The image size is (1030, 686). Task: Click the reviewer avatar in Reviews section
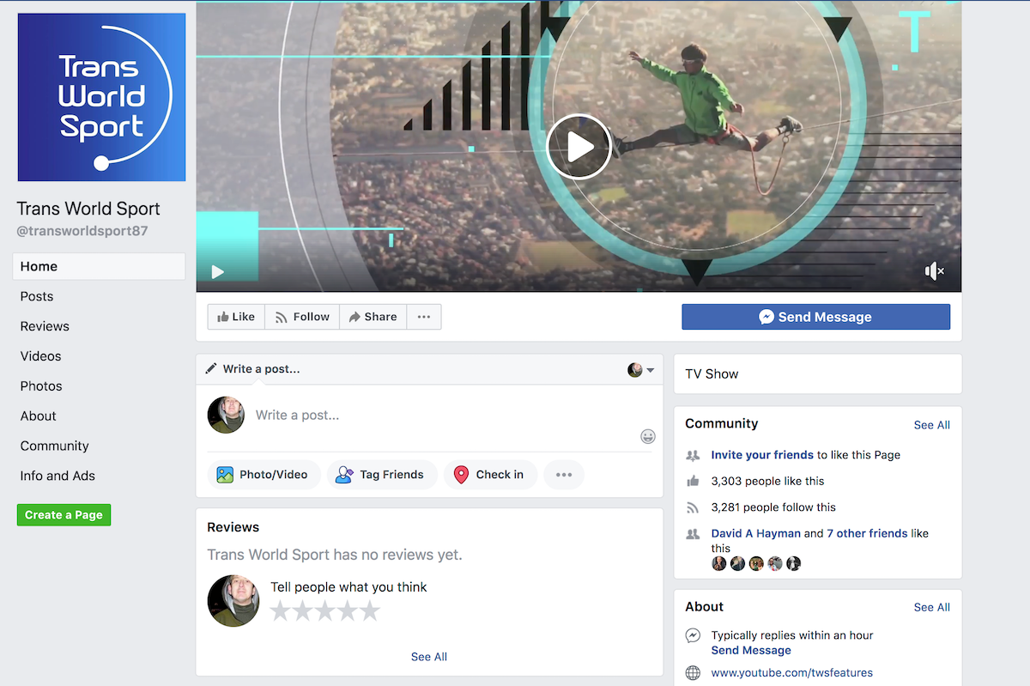pyautogui.click(x=233, y=601)
